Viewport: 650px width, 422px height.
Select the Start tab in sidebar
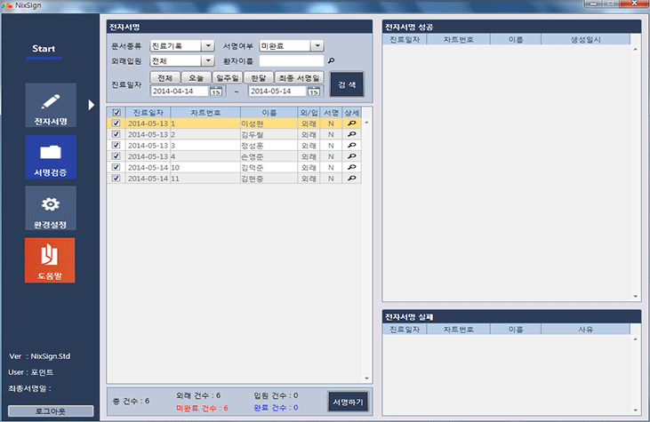pos(44,48)
